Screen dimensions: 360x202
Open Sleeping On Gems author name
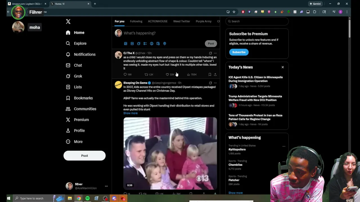coord(135,83)
